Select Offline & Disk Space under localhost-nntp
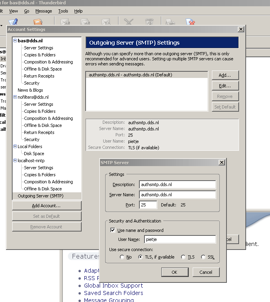This screenshot has height=302, width=270. click(43, 189)
